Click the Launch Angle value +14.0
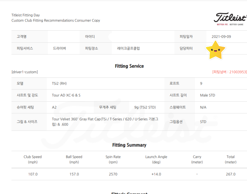Image resolution: width=247 pixels, height=194 pixels. click(x=156, y=174)
